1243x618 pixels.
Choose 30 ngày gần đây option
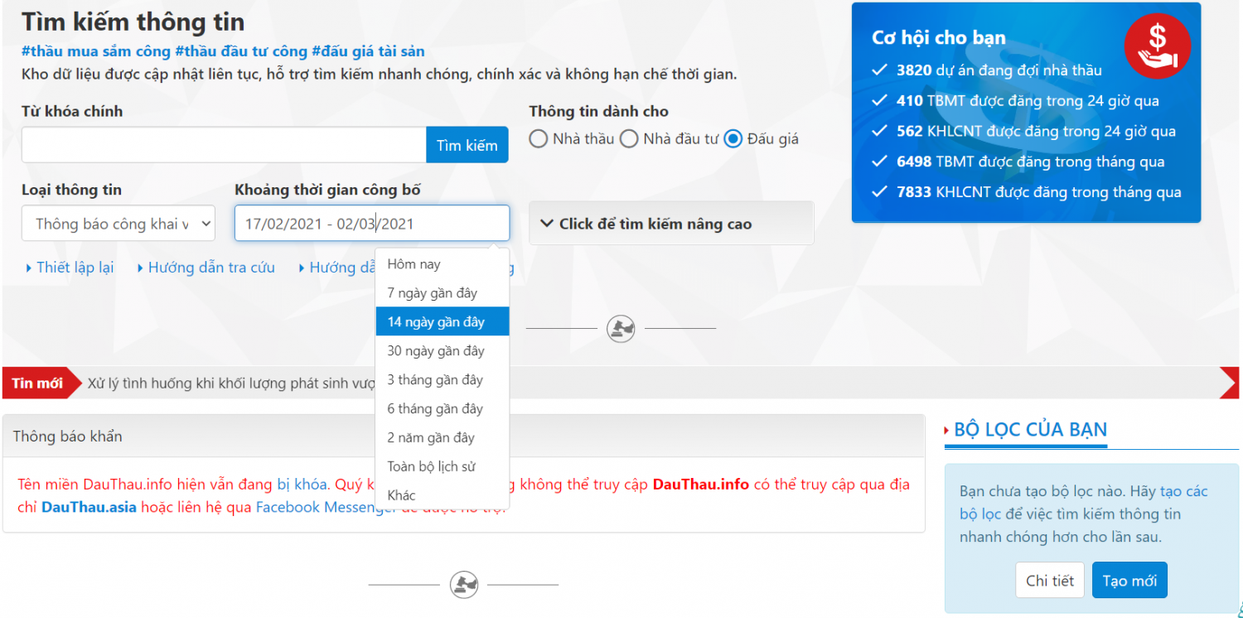[443, 351]
